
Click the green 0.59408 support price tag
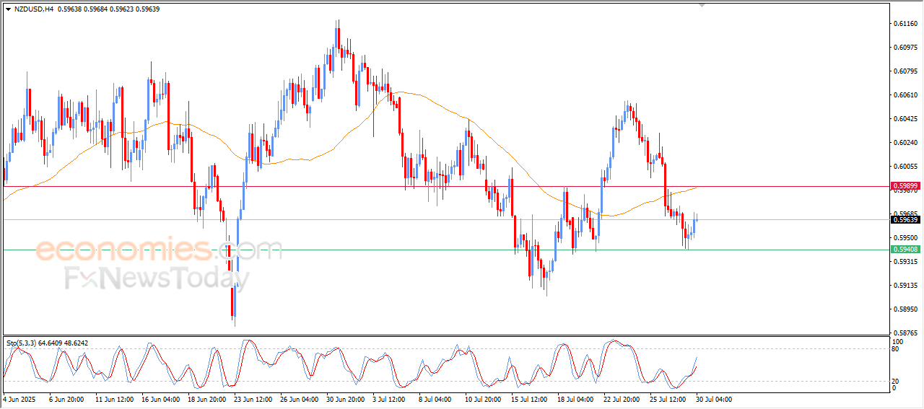pyautogui.click(x=905, y=250)
